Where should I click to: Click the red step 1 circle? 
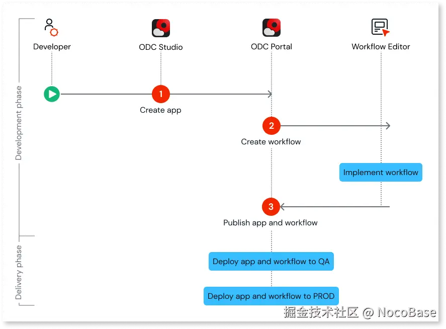tap(160, 94)
